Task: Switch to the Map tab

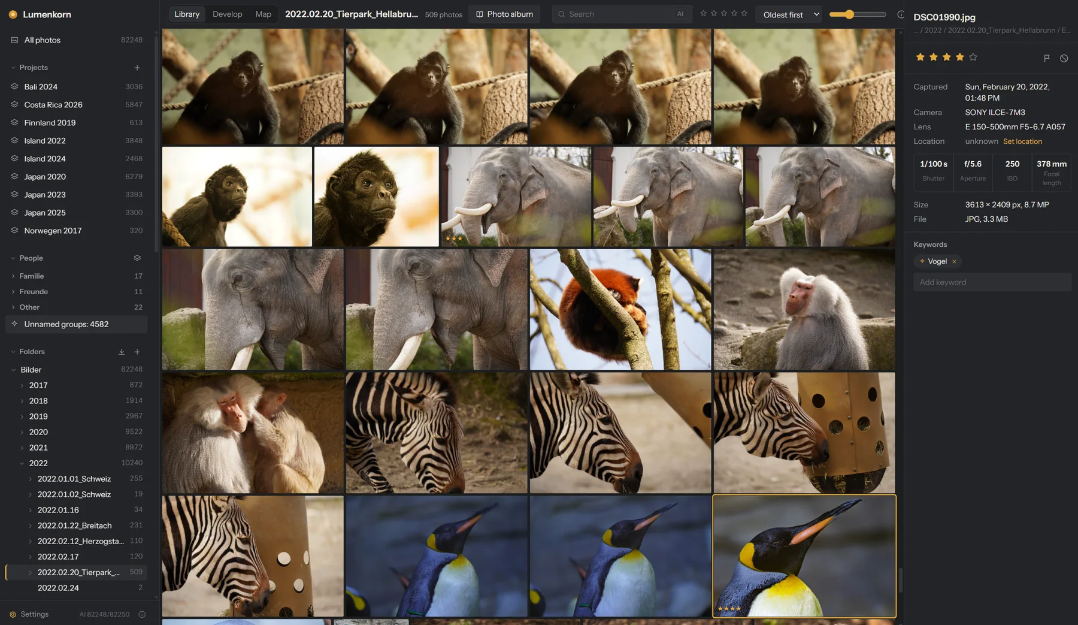Action: 264,14
